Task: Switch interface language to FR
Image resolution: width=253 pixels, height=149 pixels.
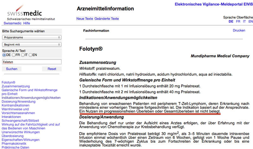Action: (238, 22)
